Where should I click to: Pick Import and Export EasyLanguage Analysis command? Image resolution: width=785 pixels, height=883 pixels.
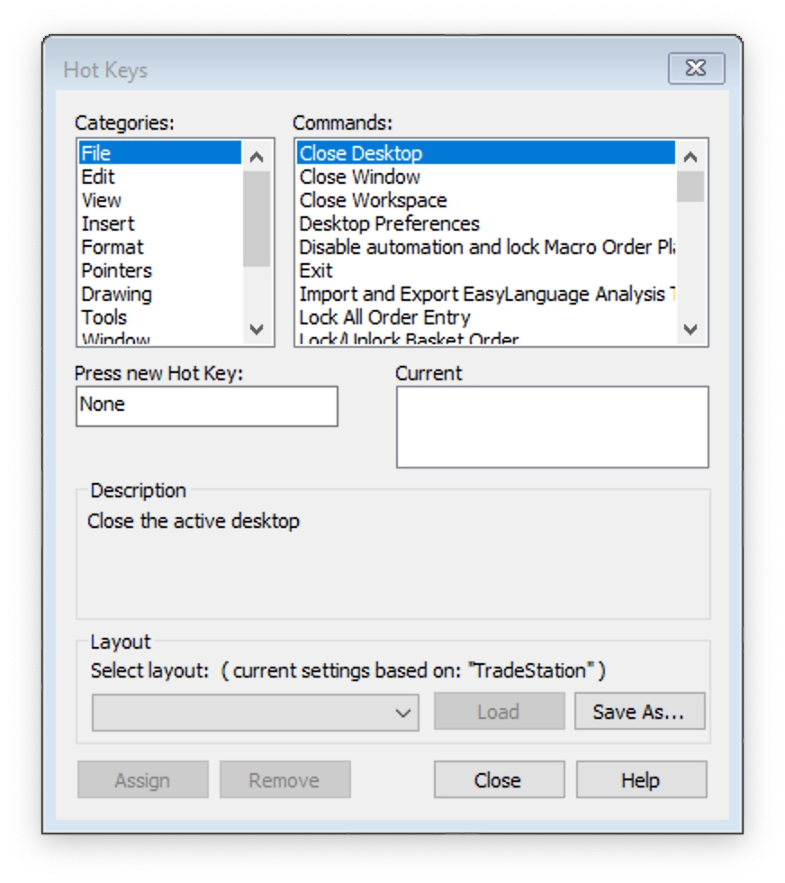pos(486,294)
